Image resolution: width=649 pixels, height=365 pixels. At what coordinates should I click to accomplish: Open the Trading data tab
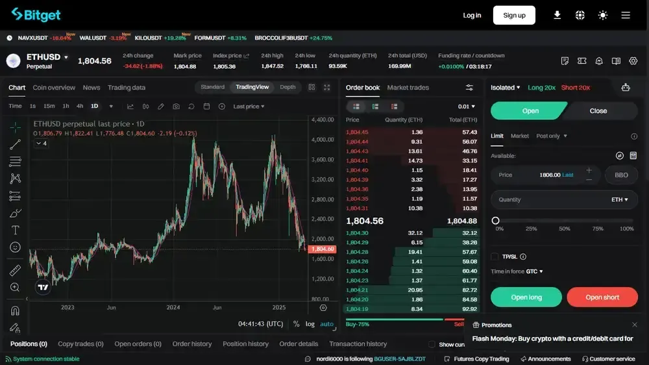coord(127,88)
